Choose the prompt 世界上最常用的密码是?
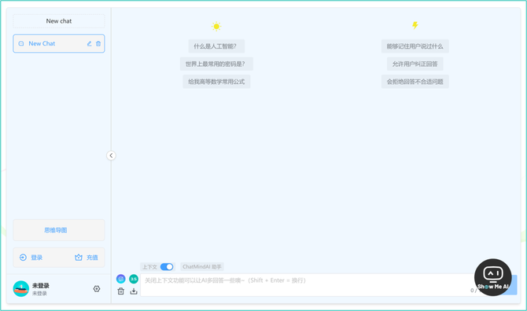527x311 pixels. [216, 64]
